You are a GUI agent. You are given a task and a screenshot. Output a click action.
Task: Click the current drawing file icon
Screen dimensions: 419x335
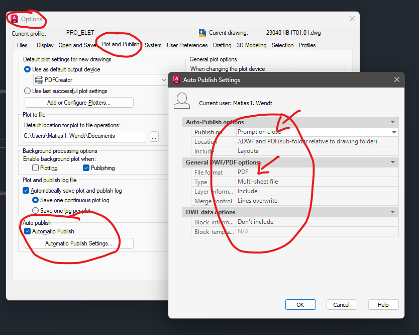coord(202,33)
